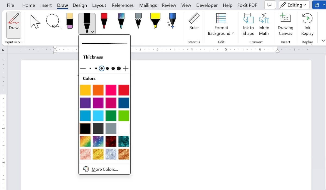Switch to the Home tab
326x190 pixels.
[29, 5]
